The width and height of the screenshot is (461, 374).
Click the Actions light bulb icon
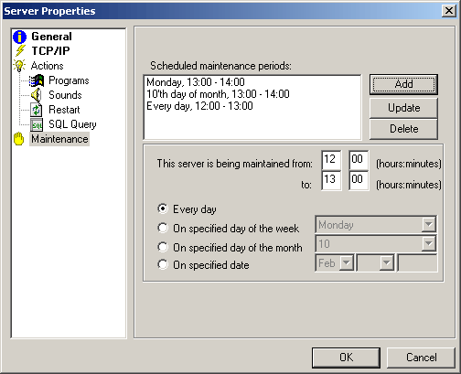click(x=19, y=66)
